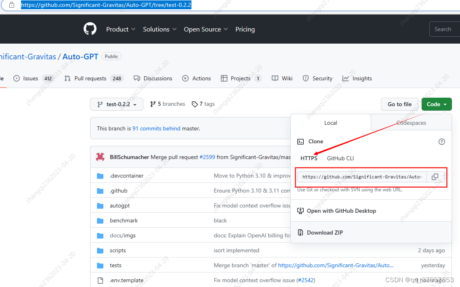Click the browser address bar URL
Image resolution: width=460 pixels, height=287 pixels.
point(106,5)
